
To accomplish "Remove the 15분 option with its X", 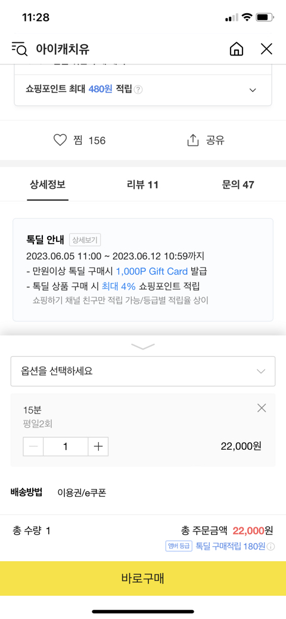I will pos(262,408).
